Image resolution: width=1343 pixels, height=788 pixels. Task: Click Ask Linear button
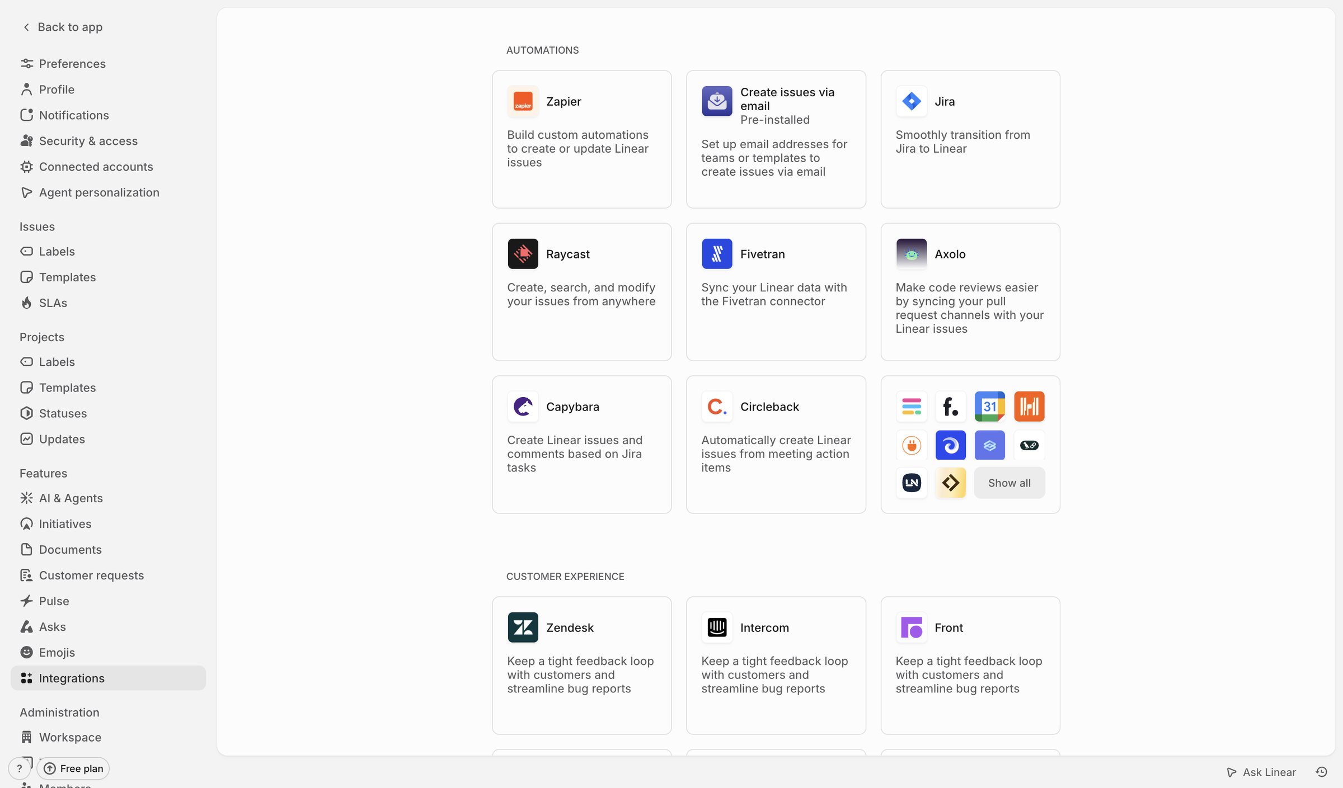coord(1261,772)
